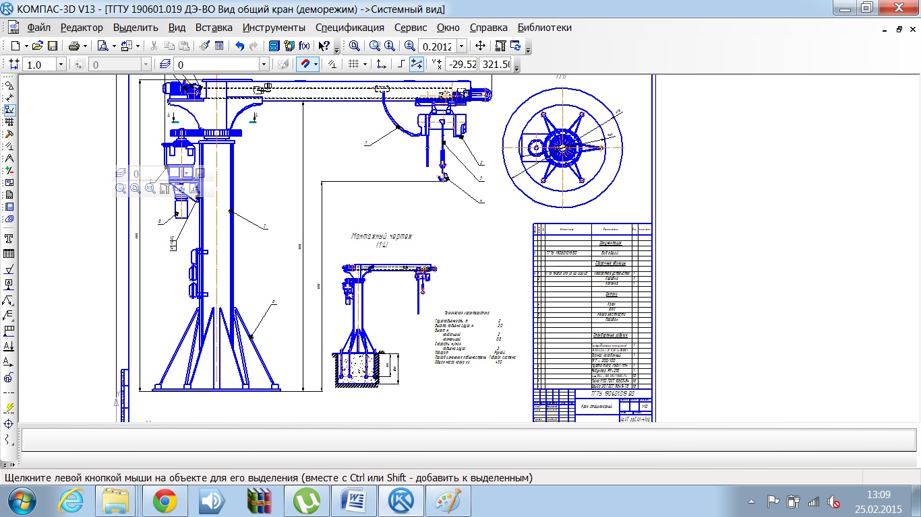Select the yellow lightning bolt tool in the left toolbar
The width and height of the screenshot is (921, 517).
click(x=9, y=408)
